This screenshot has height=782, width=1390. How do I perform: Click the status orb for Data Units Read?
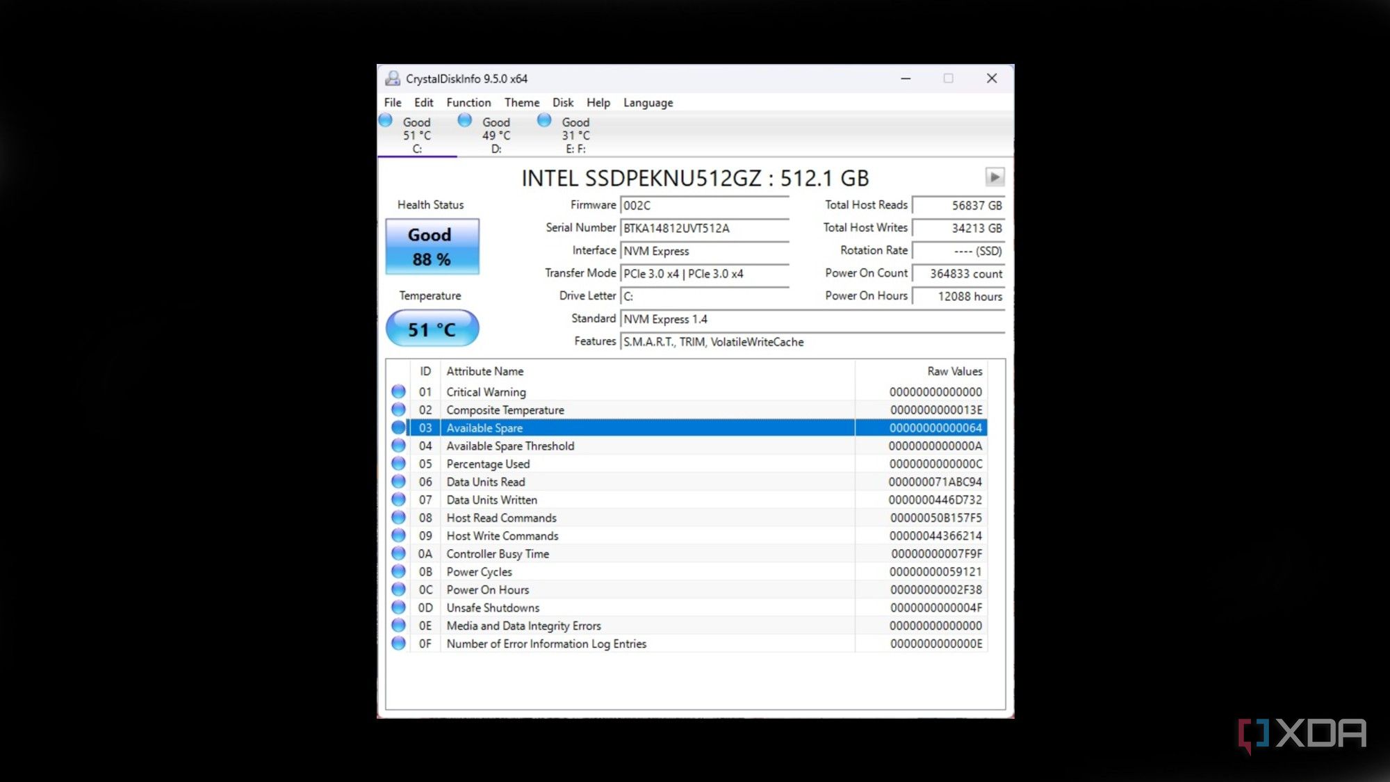point(398,482)
